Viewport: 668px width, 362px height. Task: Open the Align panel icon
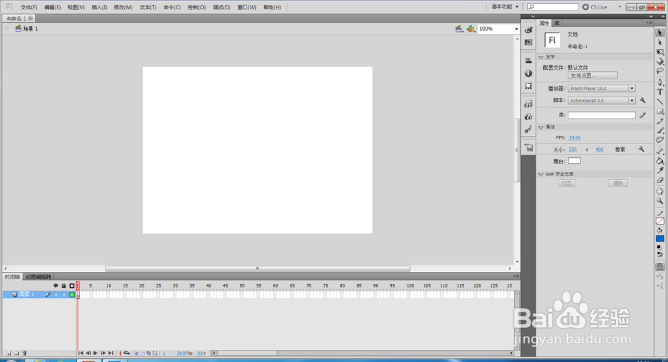(528, 61)
